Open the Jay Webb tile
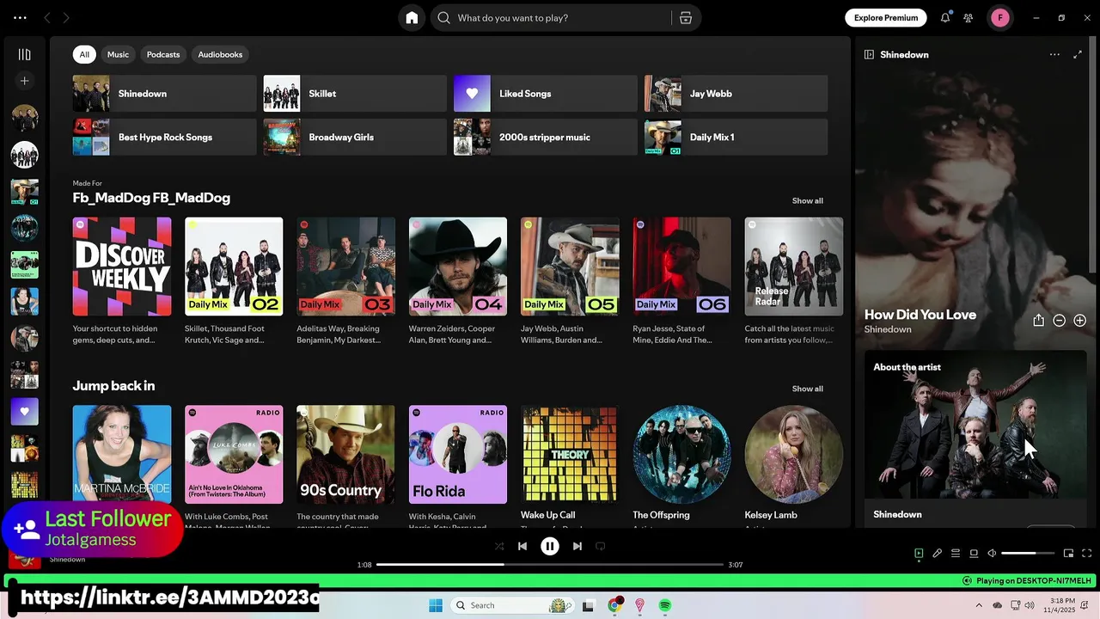 pos(736,94)
